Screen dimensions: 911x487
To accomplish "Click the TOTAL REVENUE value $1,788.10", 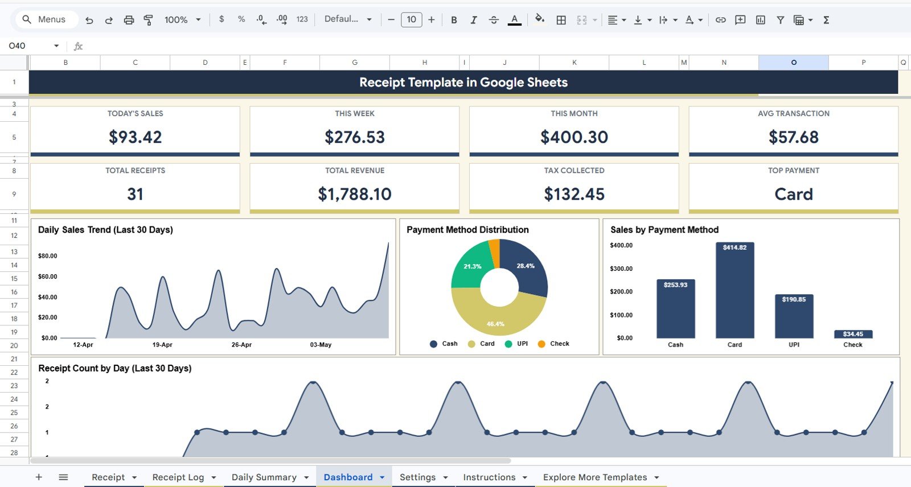I will 355,194.
